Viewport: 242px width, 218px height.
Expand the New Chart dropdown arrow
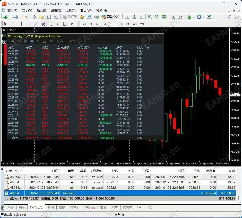(x=10, y=17)
